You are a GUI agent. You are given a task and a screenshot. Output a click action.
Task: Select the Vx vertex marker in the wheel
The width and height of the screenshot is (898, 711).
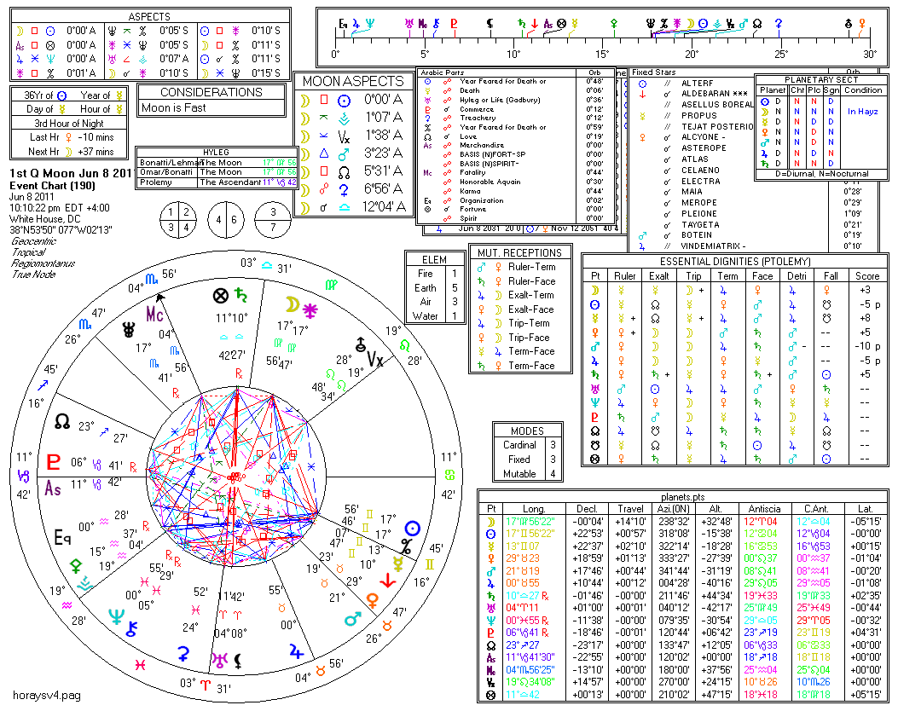(374, 360)
